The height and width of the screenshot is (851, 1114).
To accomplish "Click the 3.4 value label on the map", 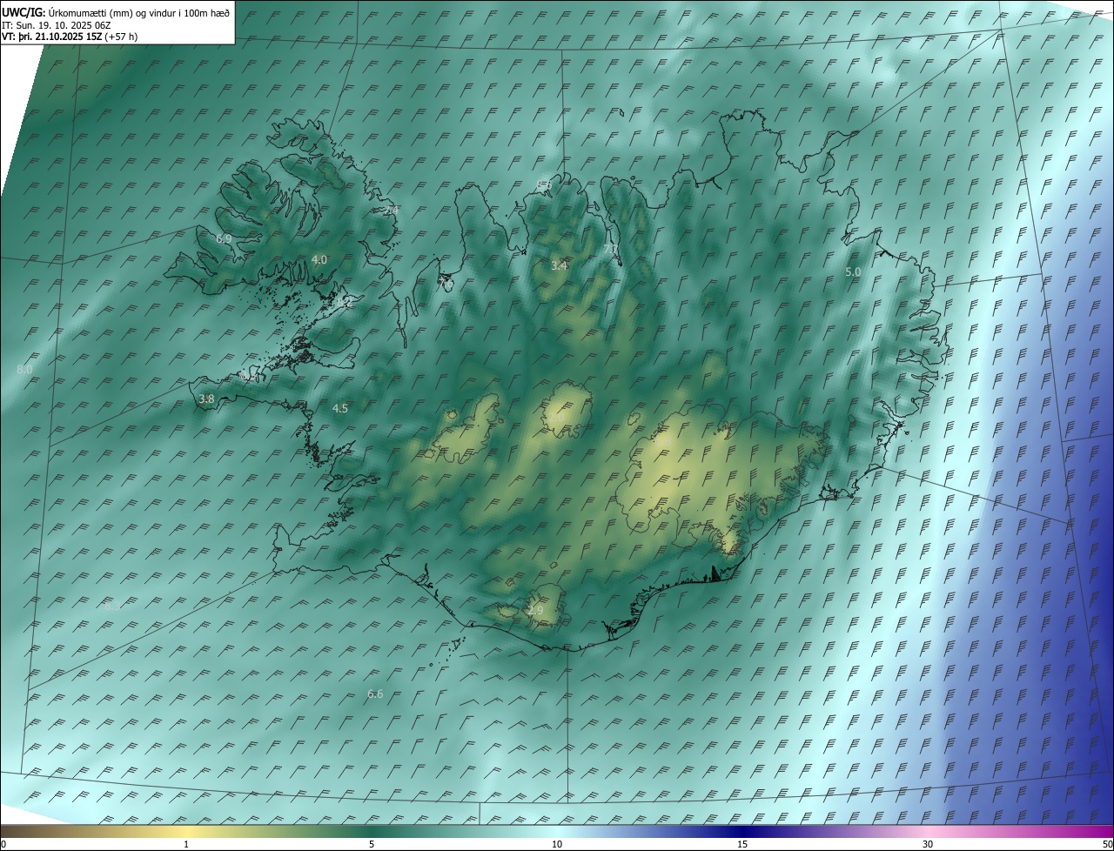I will (x=559, y=265).
